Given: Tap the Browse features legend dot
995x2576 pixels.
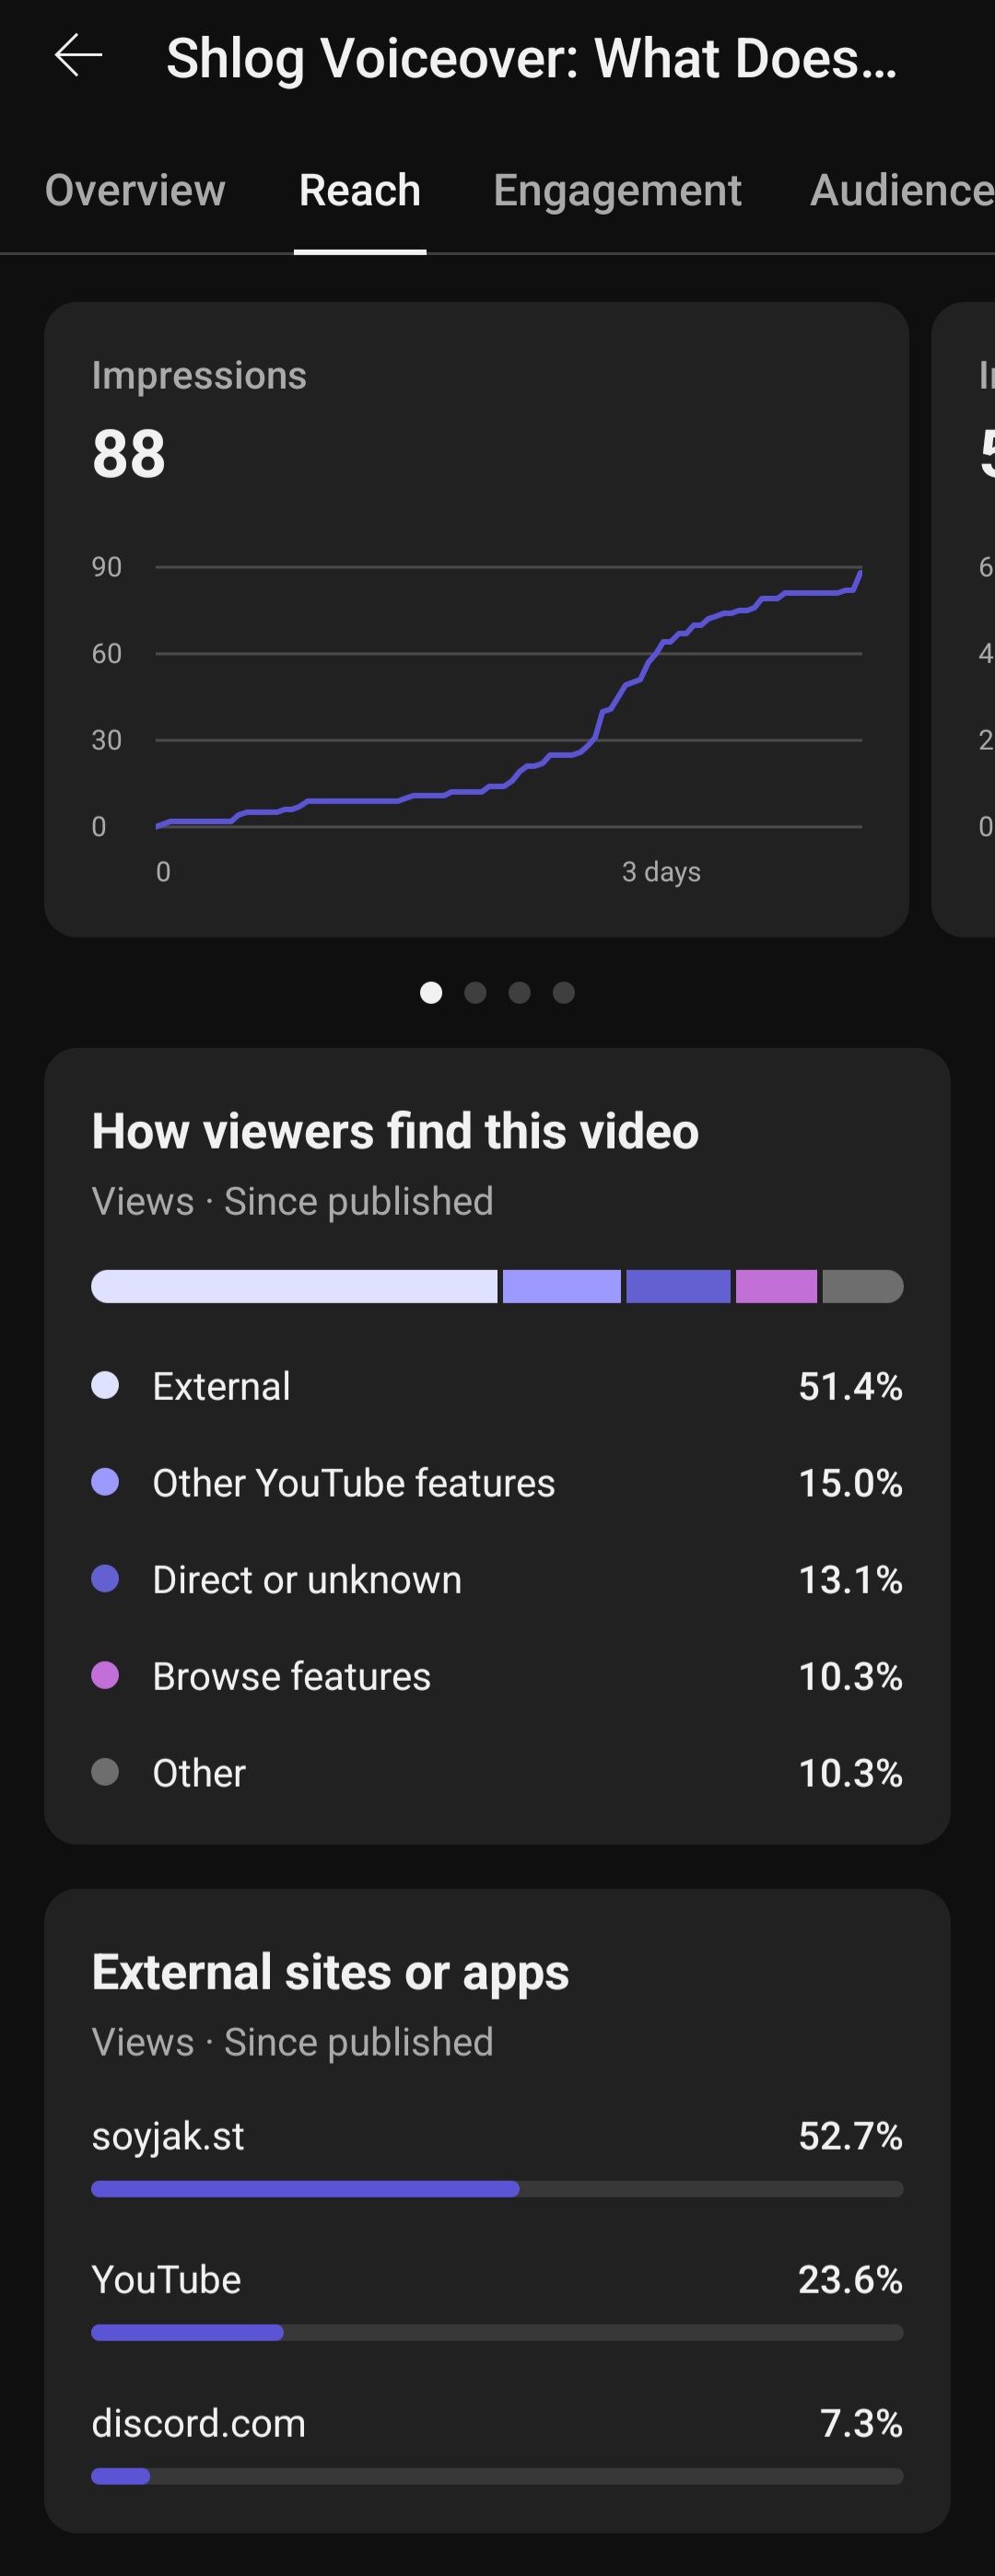Looking at the screenshot, I should click(x=105, y=1675).
